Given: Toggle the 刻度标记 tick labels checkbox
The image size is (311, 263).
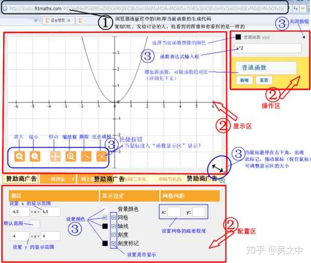Looking at the screenshot, I should [114, 243].
